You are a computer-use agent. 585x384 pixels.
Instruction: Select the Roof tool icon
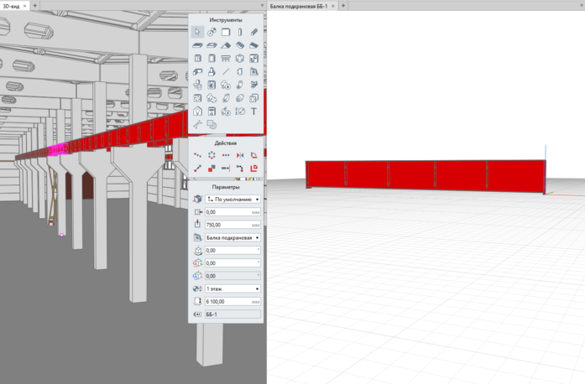226,45
